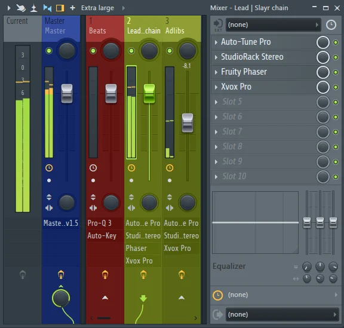Open Auto-Tune Pro slot menu arrow
344x328 pixels.
click(216, 42)
